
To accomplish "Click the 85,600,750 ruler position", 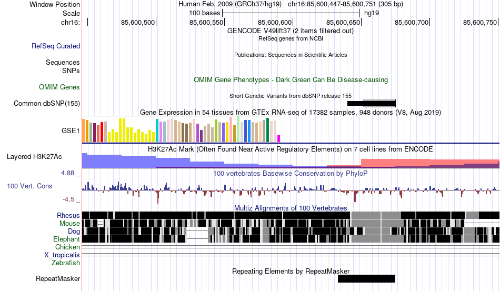I will click(480, 22).
